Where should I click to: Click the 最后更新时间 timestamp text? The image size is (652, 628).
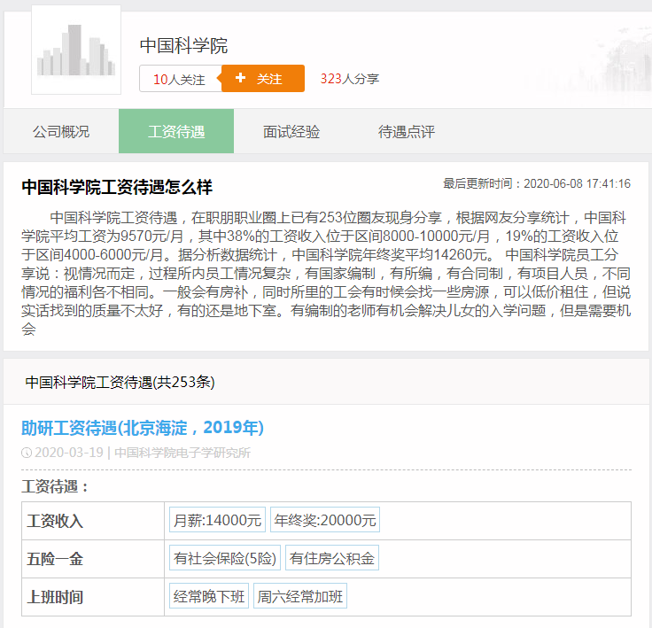537,183
